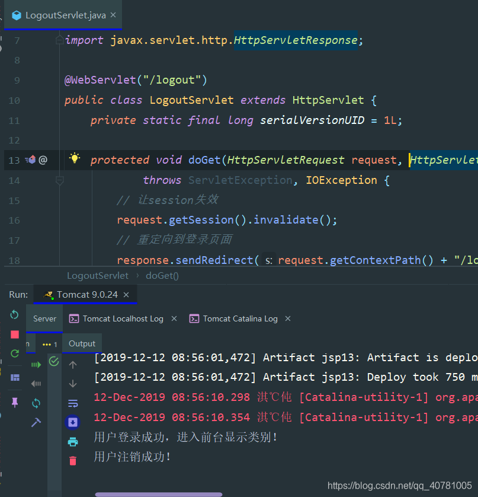This screenshot has height=497, width=478.
Task: Stop the running Tomcat server
Action: (x=14, y=334)
